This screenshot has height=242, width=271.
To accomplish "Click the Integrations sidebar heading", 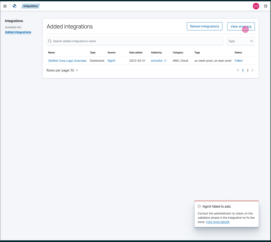I will tap(14, 21).
